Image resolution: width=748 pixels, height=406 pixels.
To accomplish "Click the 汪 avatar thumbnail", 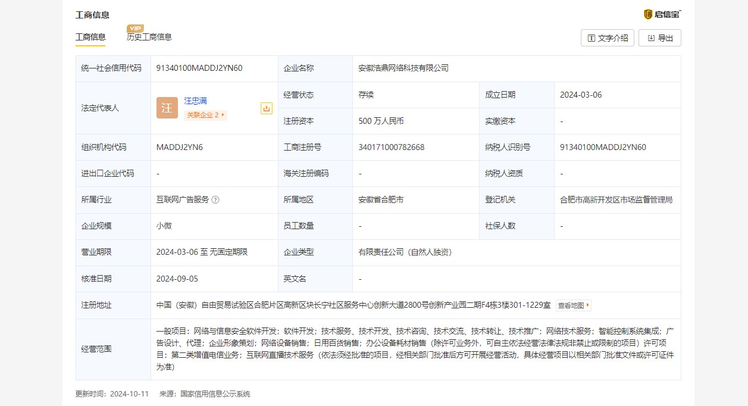I will coord(167,108).
